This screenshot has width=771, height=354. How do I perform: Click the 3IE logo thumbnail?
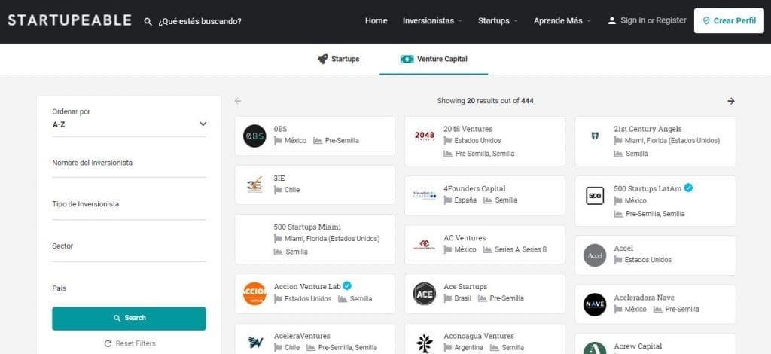[254, 185]
